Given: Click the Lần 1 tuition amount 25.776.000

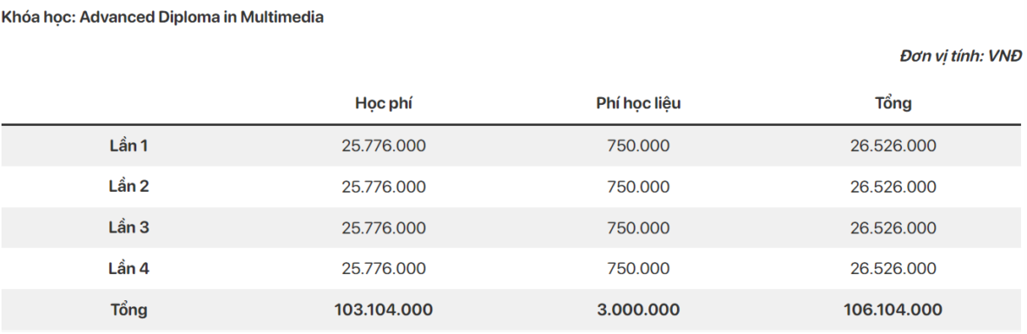Looking at the screenshot, I should click(x=384, y=146).
